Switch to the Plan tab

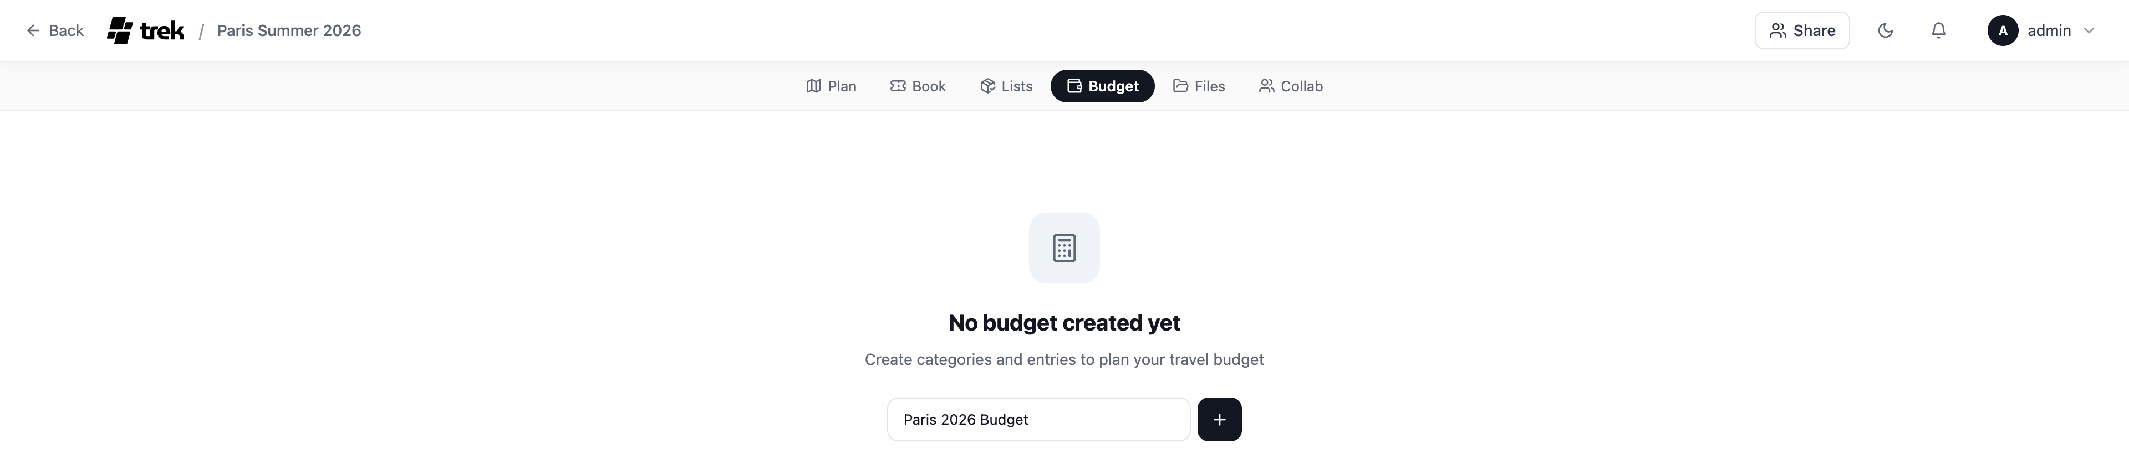832,85
